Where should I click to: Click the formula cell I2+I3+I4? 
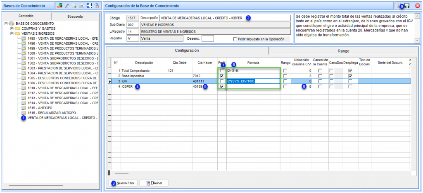click(x=253, y=70)
